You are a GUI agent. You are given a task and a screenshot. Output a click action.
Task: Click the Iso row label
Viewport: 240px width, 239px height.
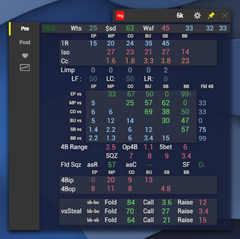66,52
